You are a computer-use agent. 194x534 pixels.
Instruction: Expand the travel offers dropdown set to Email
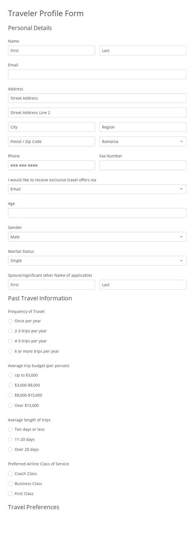[x=97, y=189]
